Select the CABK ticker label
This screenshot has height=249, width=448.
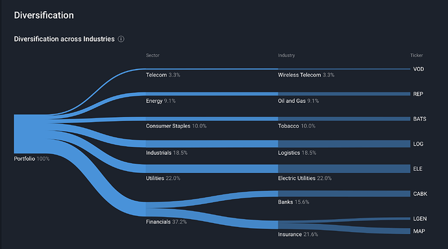point(420,194)
